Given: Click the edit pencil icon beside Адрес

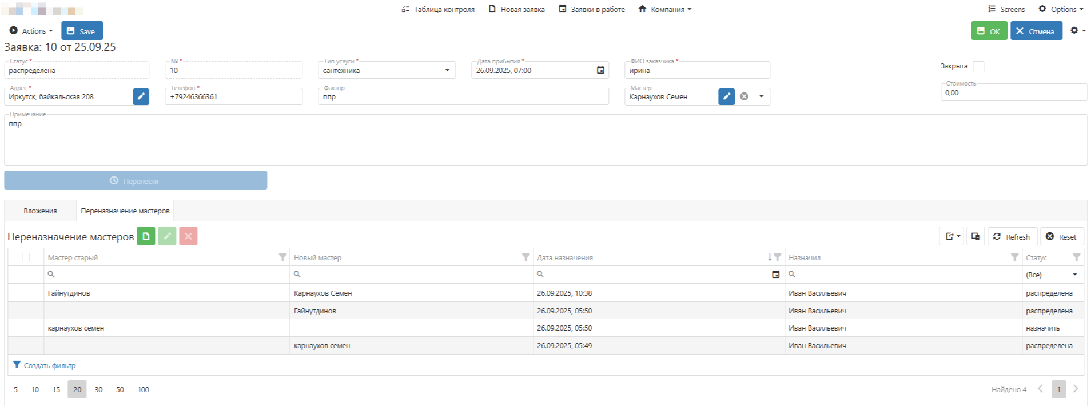Looking at the screenshot, I should (x=141, y=96).
